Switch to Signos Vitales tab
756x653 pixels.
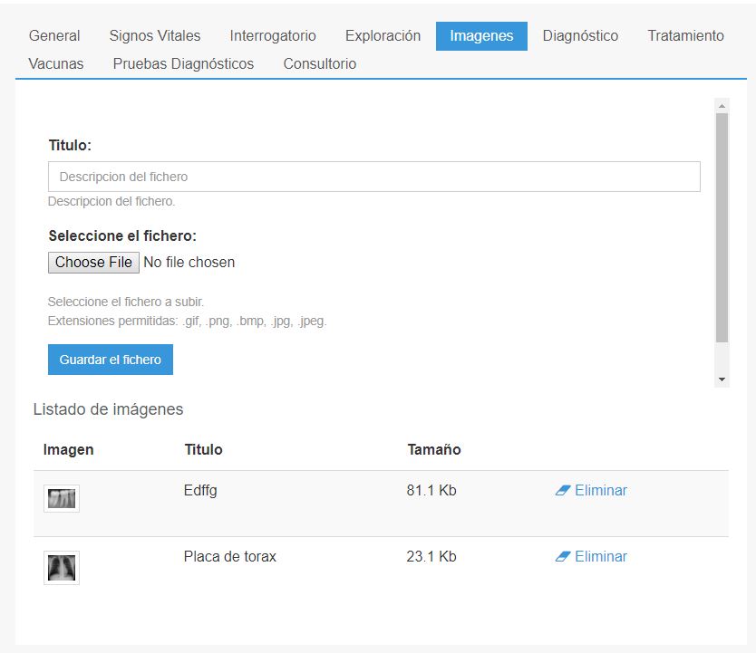(155, 35)
